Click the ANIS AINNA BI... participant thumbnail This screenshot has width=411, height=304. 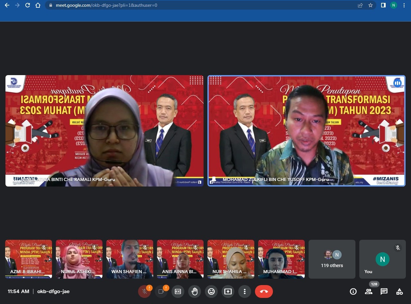[x=180, y=259]
